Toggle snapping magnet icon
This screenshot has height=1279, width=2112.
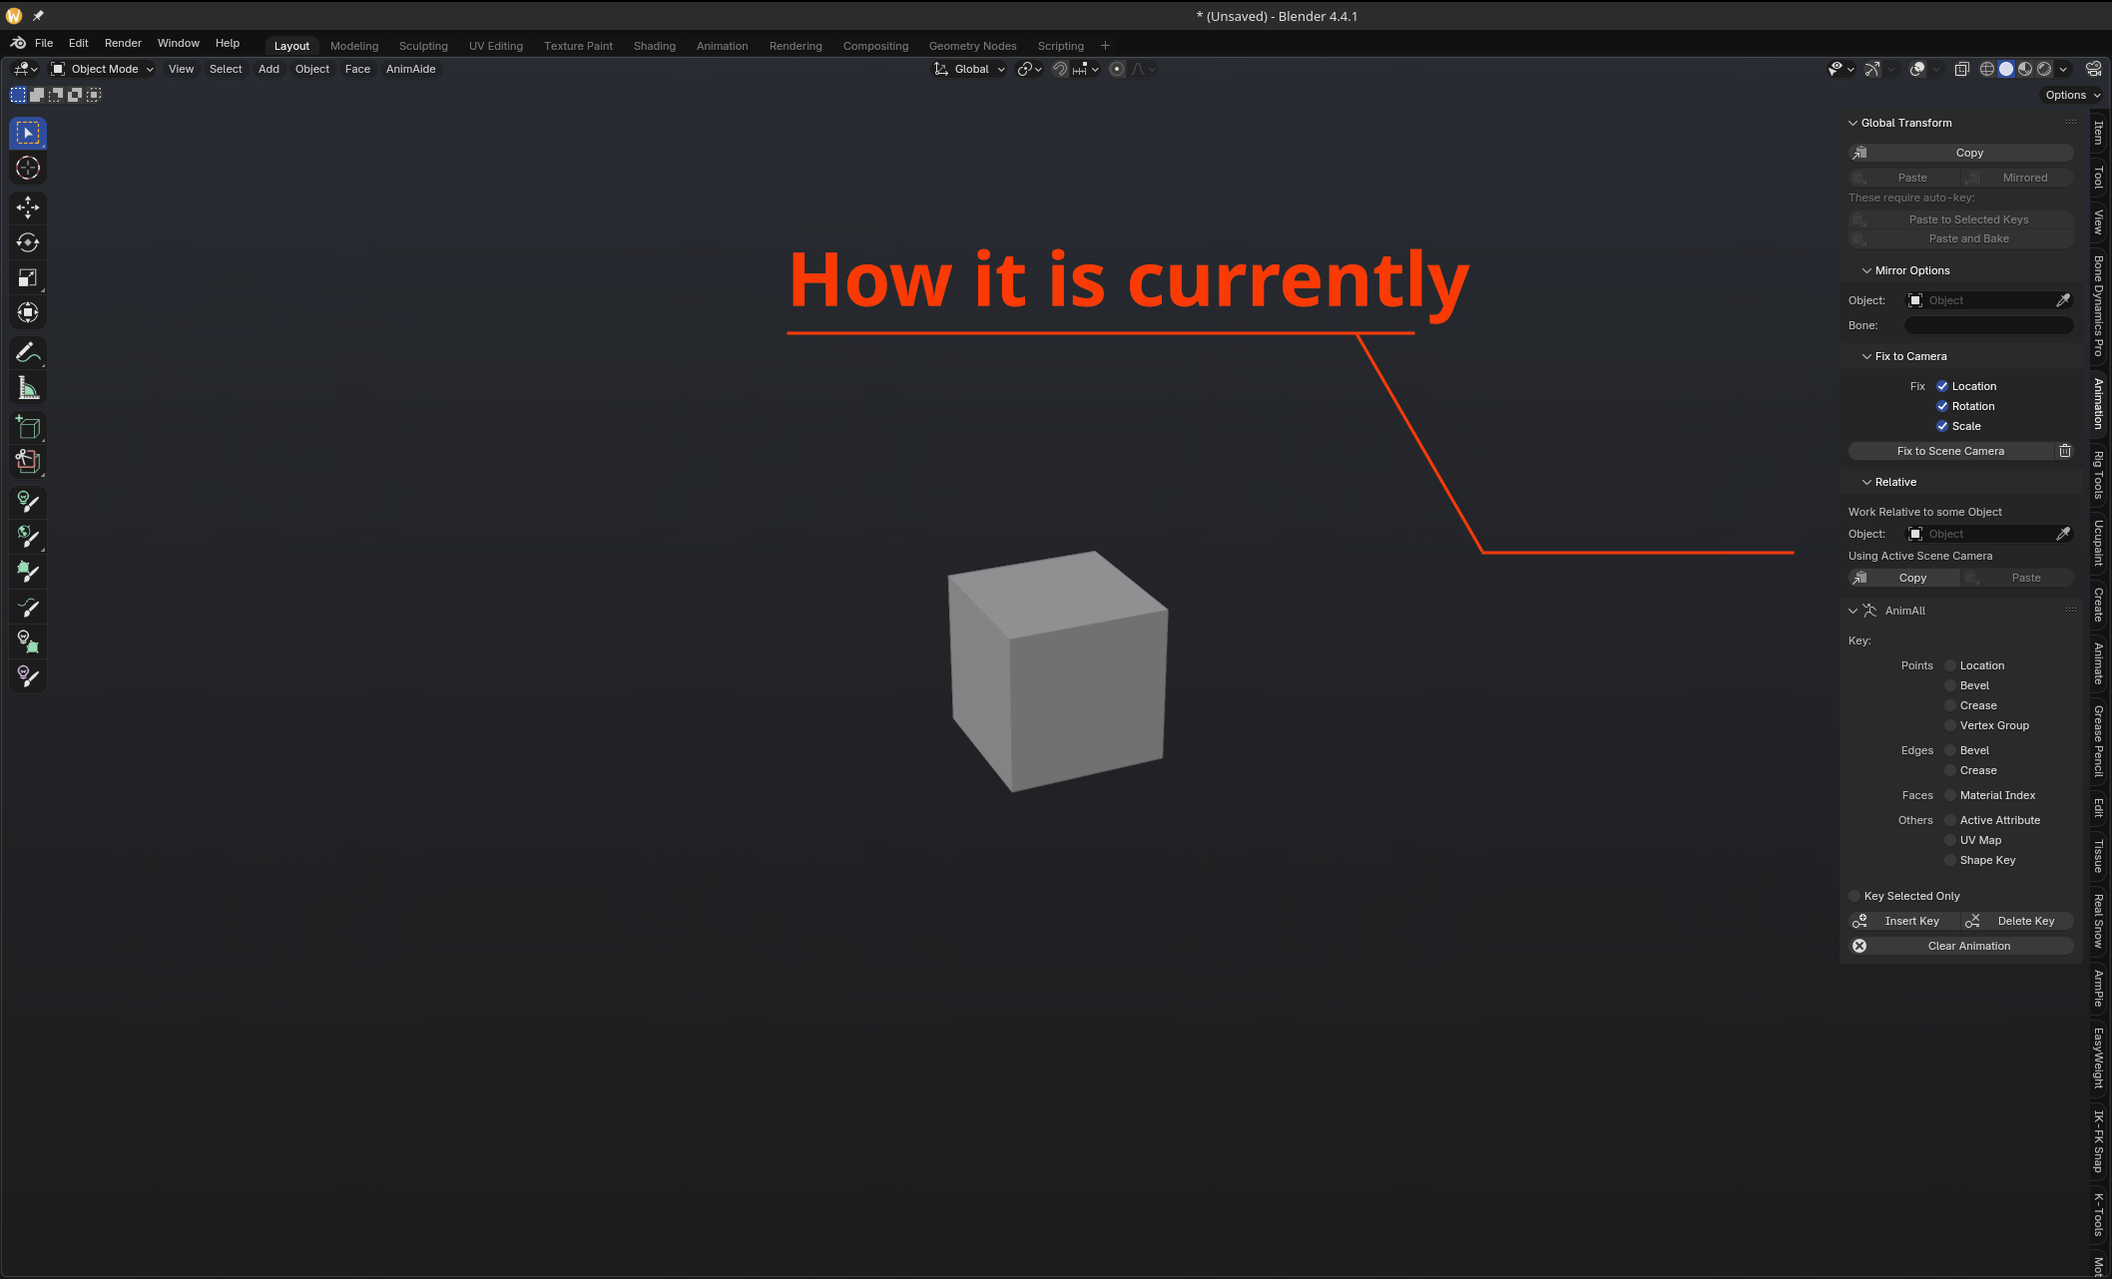[x=1060, y=69]
